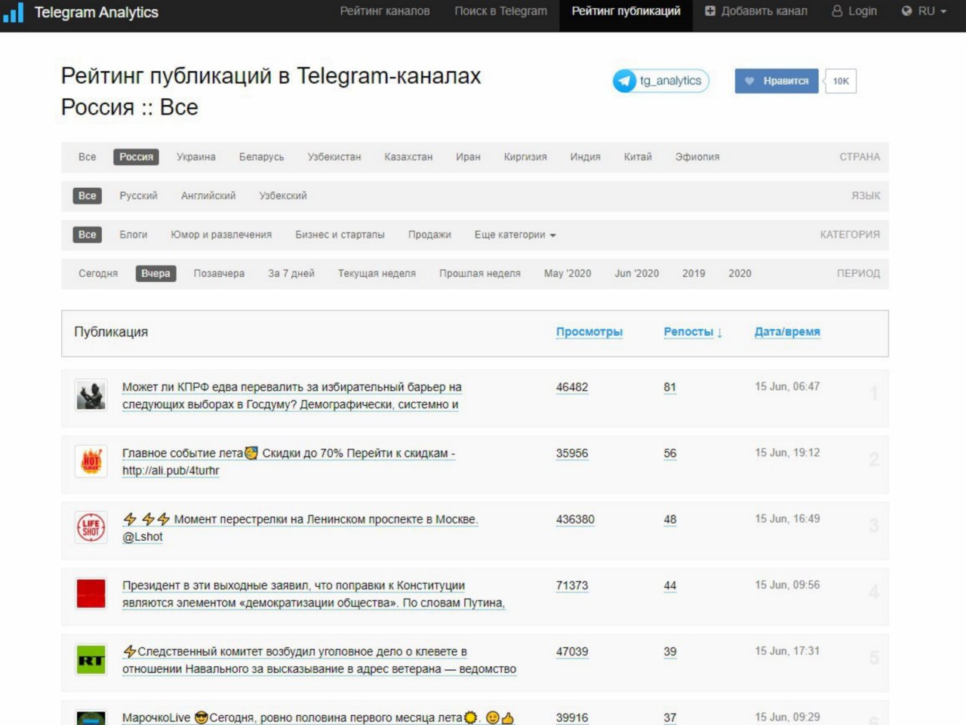This screenshot has width=966, height=725.
Task: Filter by country Узбекистан
Action: (x=334, y=157)
